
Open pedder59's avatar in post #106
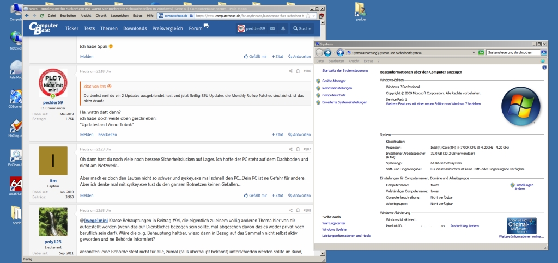click(53, 83)
